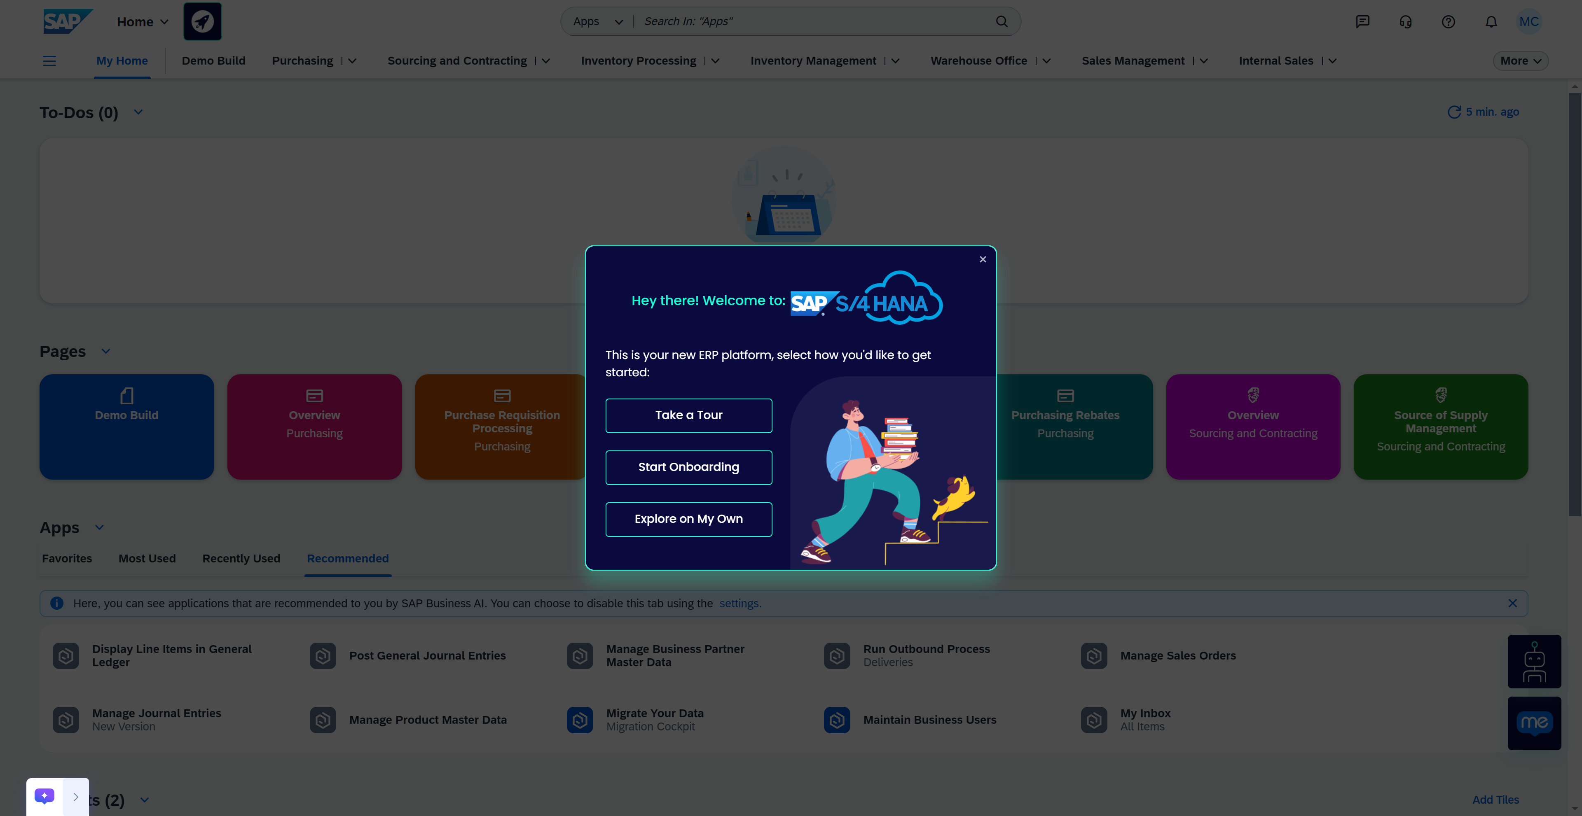
Task: Select the My Home tab
Action: tap(122, 61)
